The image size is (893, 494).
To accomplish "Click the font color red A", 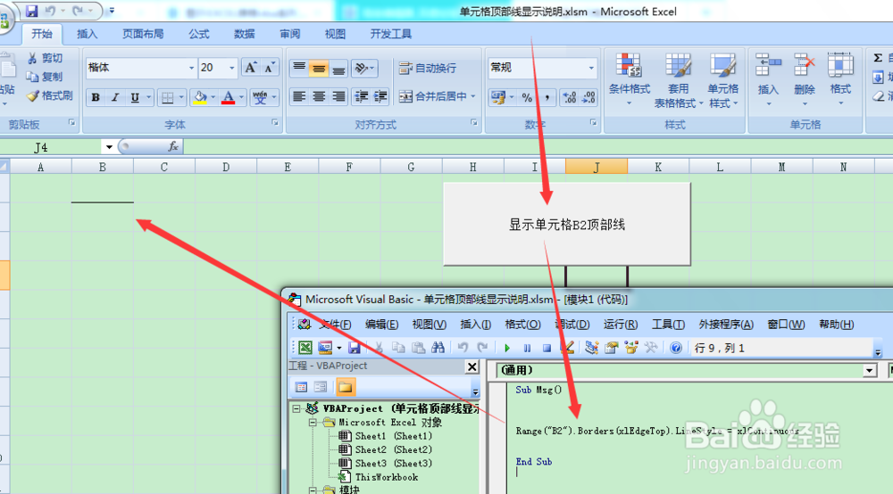I will 229,98.
